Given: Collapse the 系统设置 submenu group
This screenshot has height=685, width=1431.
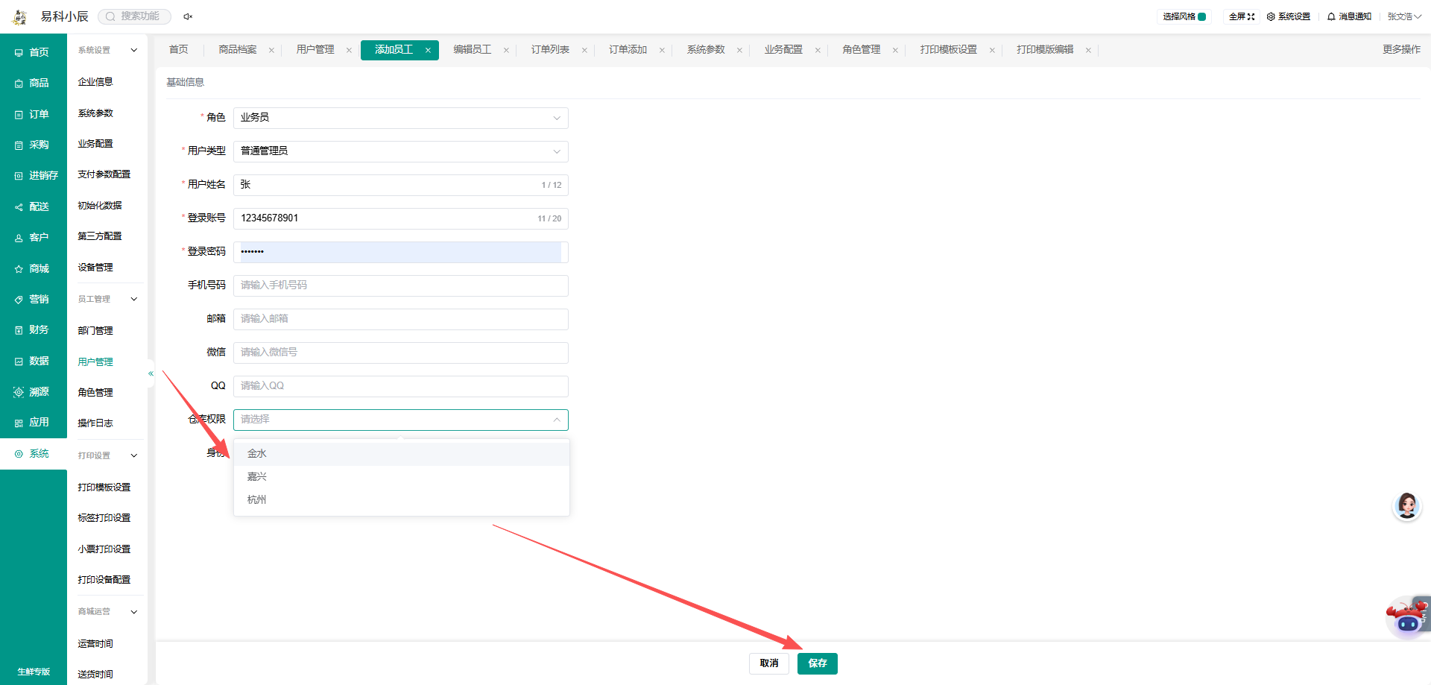Looking at the screenshot, I should (x=134, y=50).
